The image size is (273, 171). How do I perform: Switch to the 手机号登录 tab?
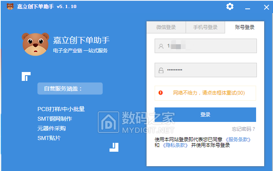tap(205, 27)
